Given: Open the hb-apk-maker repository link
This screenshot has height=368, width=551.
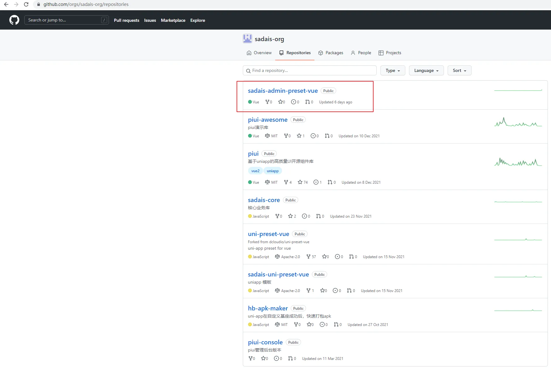Looking at the screenshot, I should (x=268, y=308).
